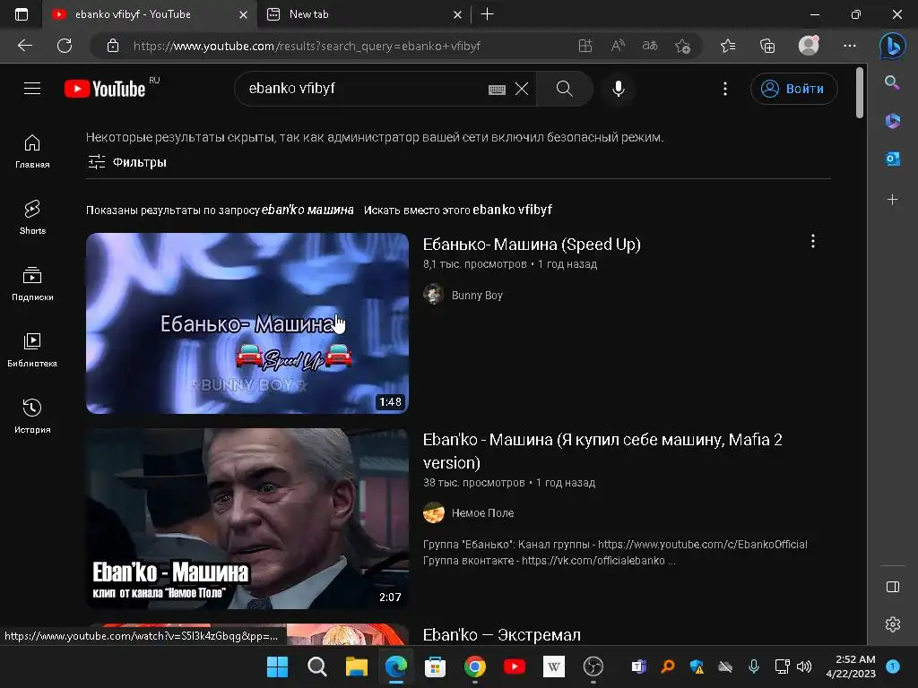Open Edge profile avatar
The height and width of the screenshot is (688, 918).
(x=809, y=45)
